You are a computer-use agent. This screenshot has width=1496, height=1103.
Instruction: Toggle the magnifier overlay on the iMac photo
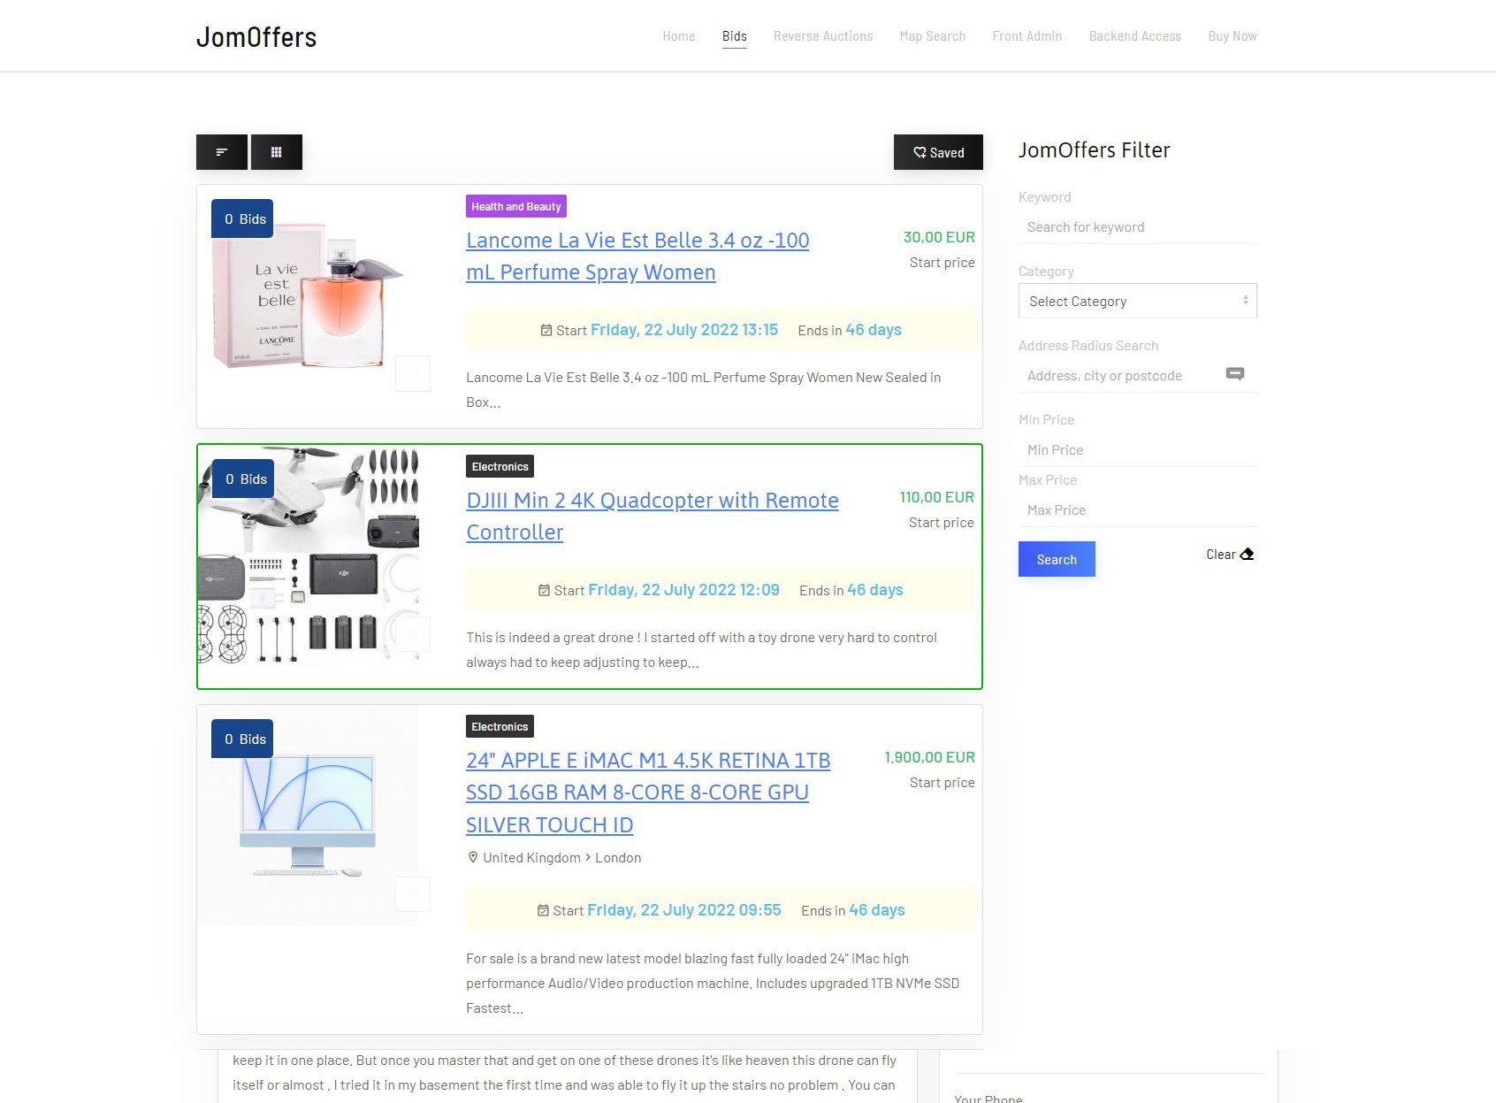[x=411, y=893]
